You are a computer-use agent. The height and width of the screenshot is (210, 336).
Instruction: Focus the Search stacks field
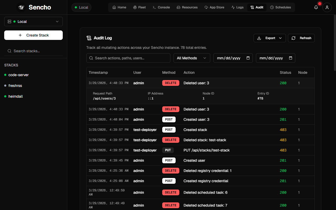coord(33,51)
